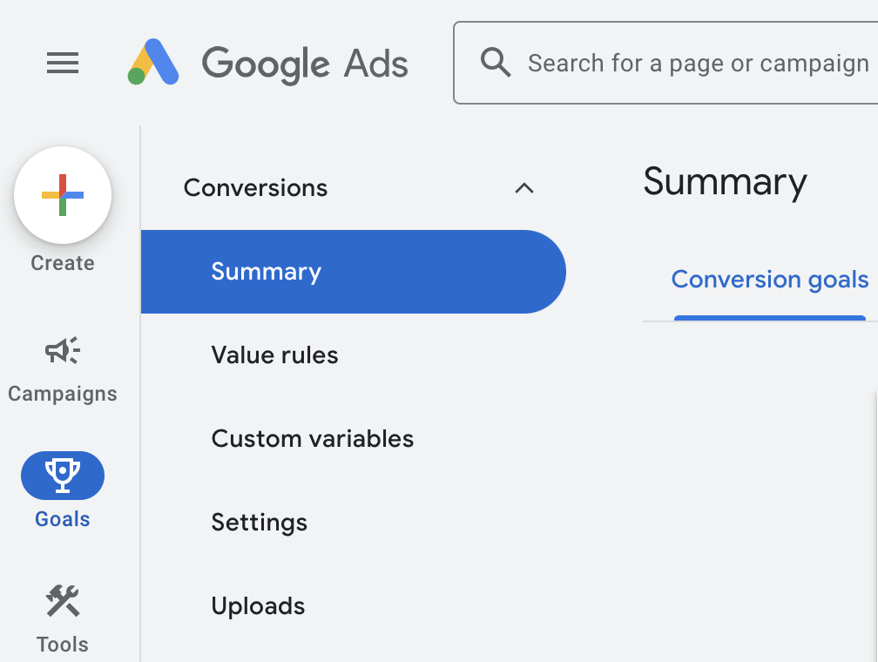The width and height of the screenshot is (878, 662).
Task: Open Campaigns via the megaphone icon
Action: click(63, 351)
